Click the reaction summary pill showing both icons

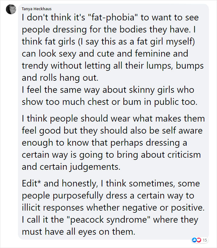pos(200,240)
